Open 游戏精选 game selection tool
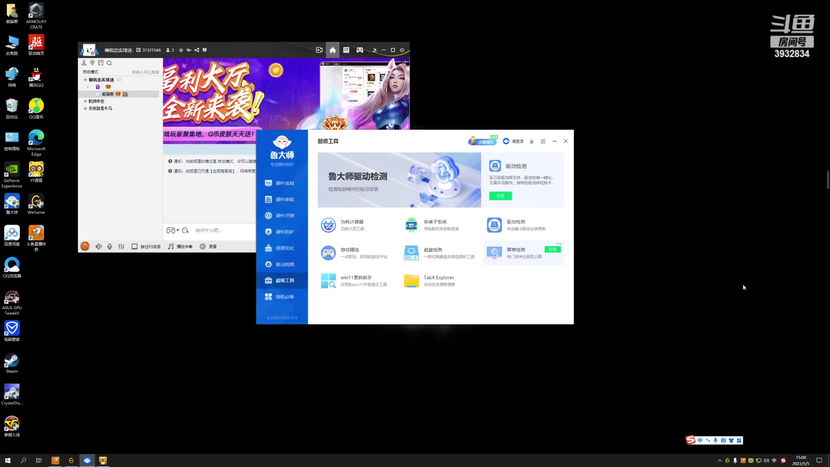830x467 pixels. coord(354,253)
